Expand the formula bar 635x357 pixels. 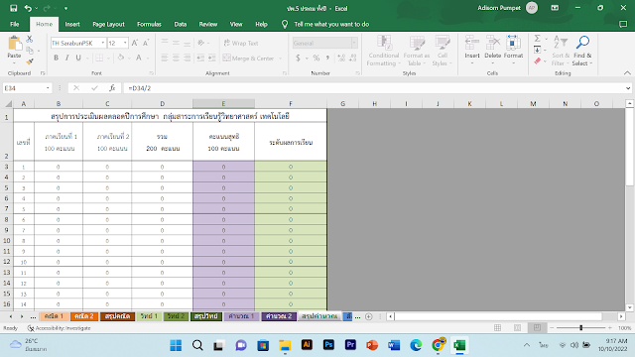click(628, 88)
